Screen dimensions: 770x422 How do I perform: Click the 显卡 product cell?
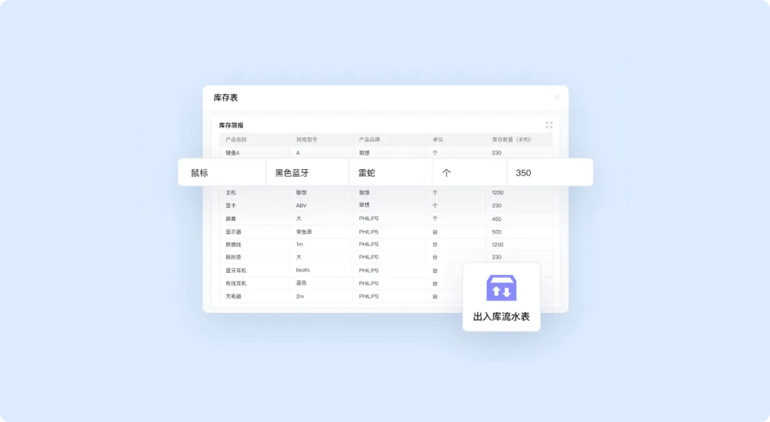[x=231, y=206]
